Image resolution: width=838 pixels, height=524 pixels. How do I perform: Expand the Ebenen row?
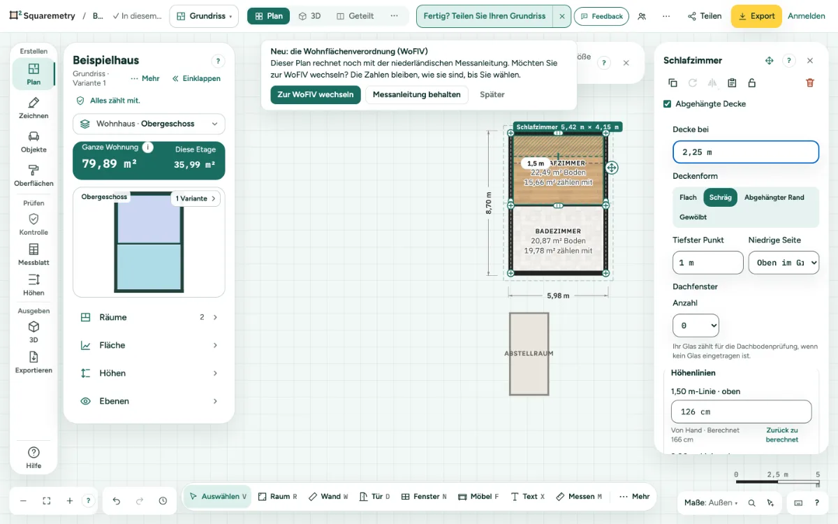pyautogui.click(x=149, y=401)
